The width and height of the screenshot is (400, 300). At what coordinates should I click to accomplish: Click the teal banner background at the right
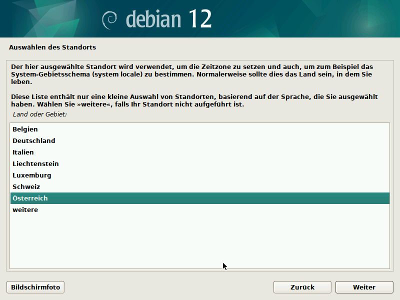[325, 19]
